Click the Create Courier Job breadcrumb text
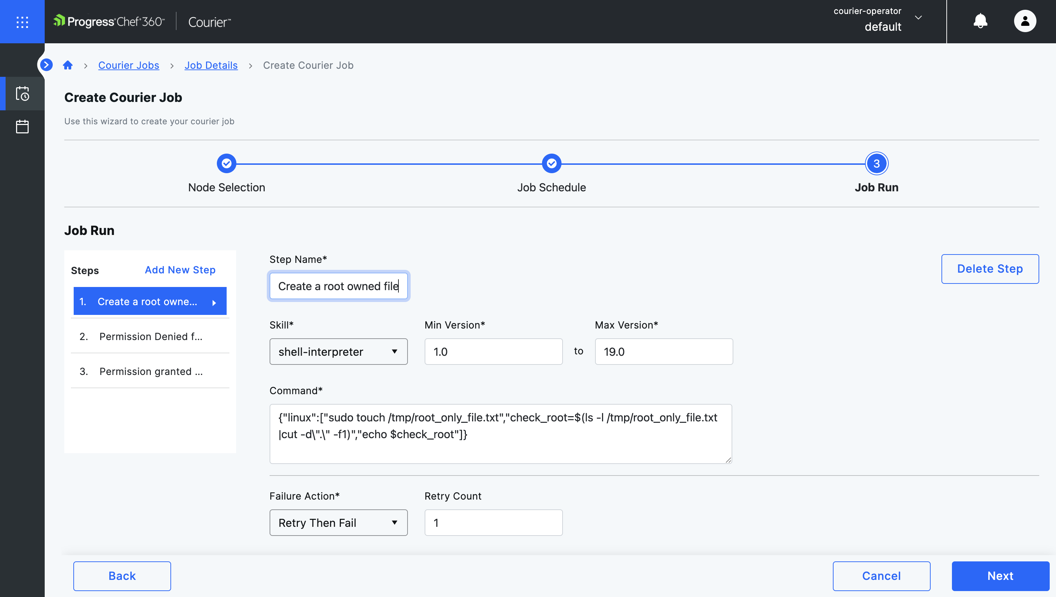 pyautogui.click(x=308, y=65)
